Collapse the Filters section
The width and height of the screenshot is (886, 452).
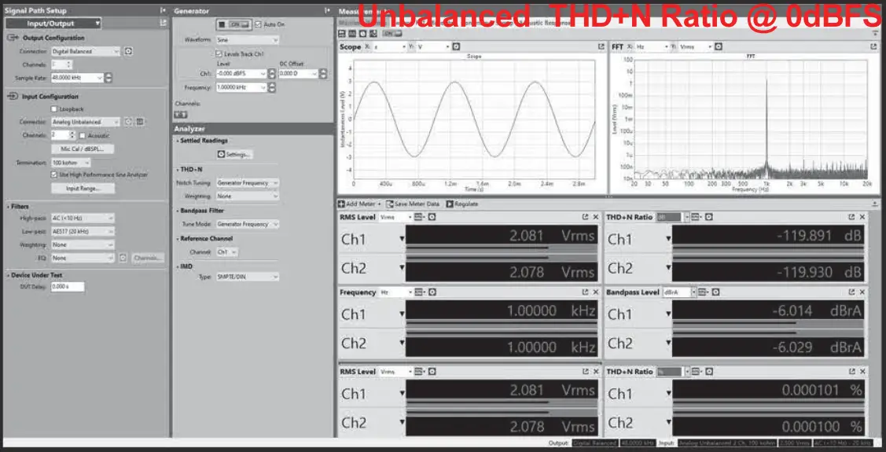(x=7, y=207)
